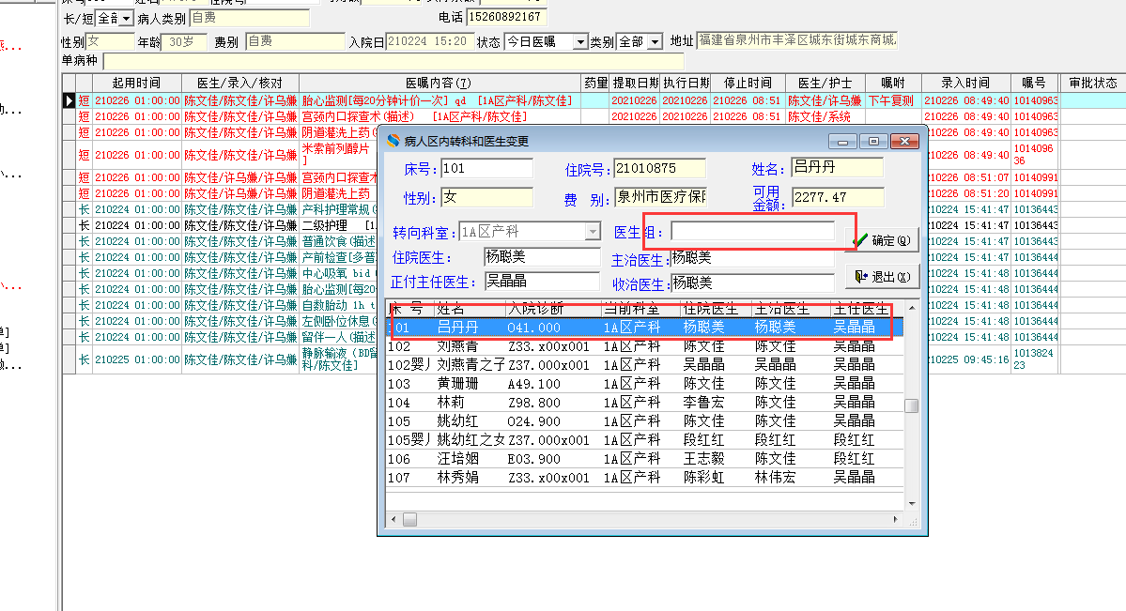
Task: Minimize the 病人区内转科和医生变更 dialog
Action: [x=842, y=142]
